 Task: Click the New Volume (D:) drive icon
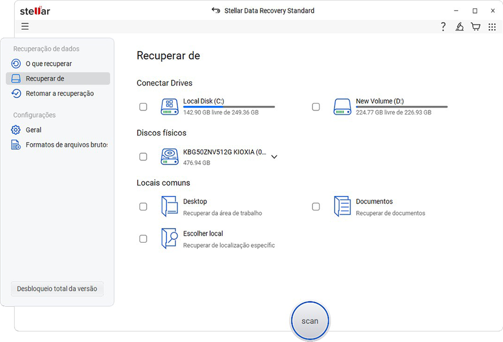click(x=343, y=107)
